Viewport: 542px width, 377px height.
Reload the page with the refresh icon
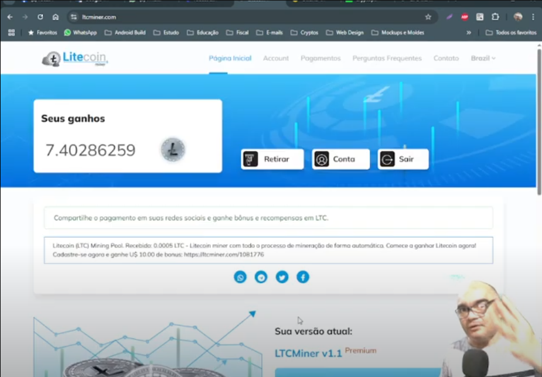click(40, 17)
